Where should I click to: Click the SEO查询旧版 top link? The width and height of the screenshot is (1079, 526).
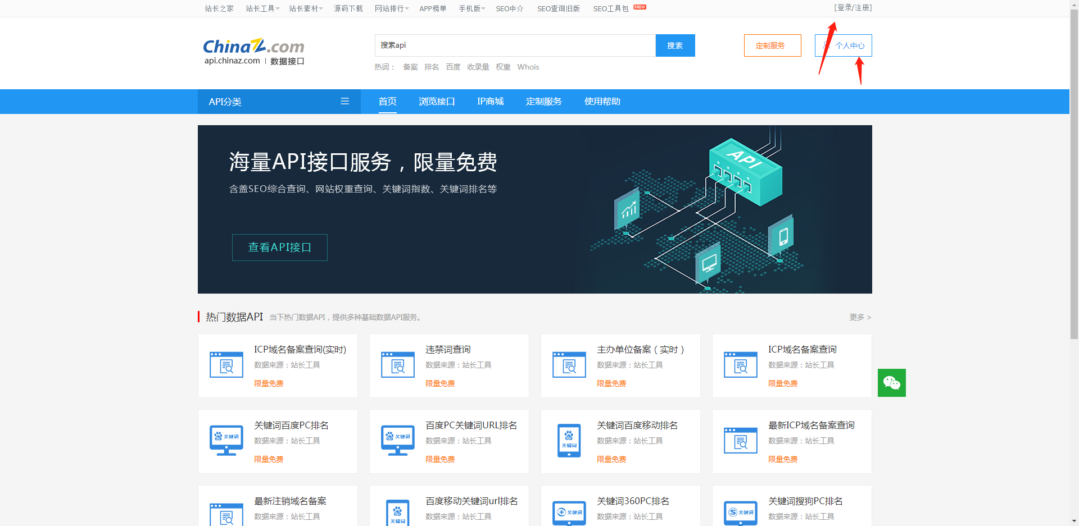coord(559,8)
